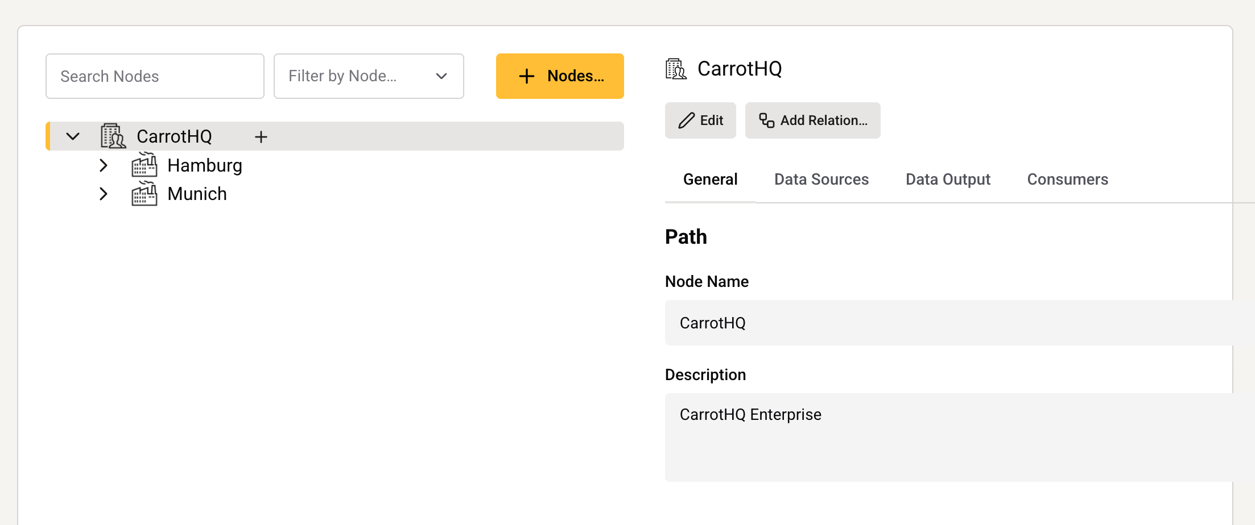Viewport: 1255px width, 525px height.
Task: Click the relation icon in Add Relation button
Action: pyautogui.click(x=766, y=120)
